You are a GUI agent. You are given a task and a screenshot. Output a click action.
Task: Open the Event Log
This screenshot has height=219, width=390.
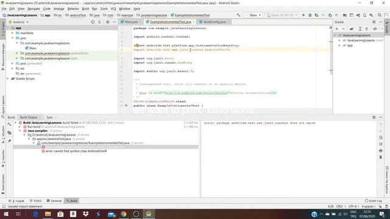point(374,201)
